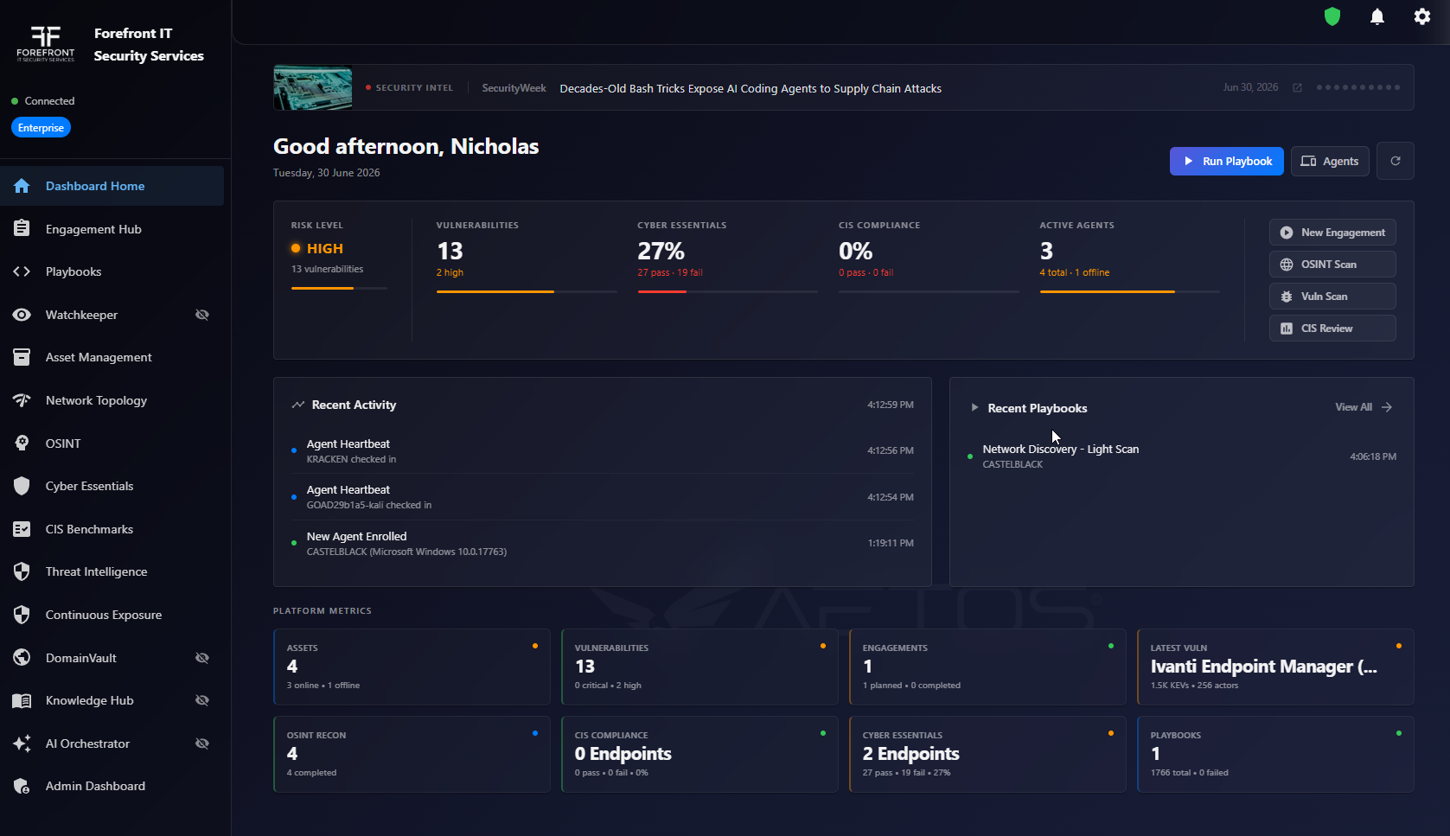Open the Network Discovery - Light Scan playbook
1450x836 pixels.
click(1181, 456)
